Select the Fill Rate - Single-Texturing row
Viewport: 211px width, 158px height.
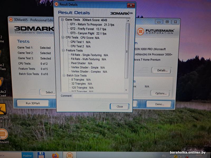coord(89,55)
